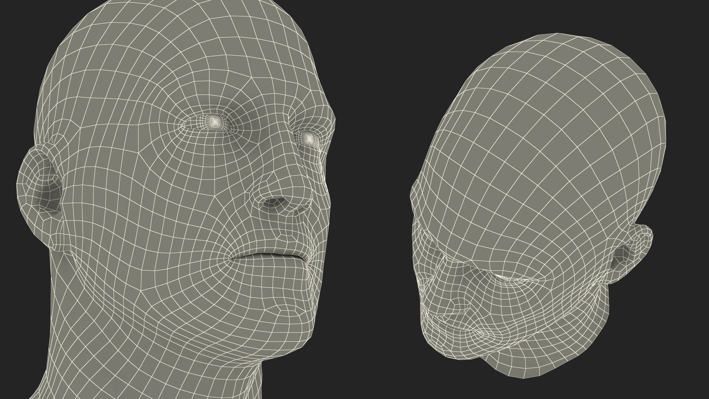Screen dimensions: 709x399
Task: Click the smaller eye beside the nose bridge
Action: click(x=309, y=138)
